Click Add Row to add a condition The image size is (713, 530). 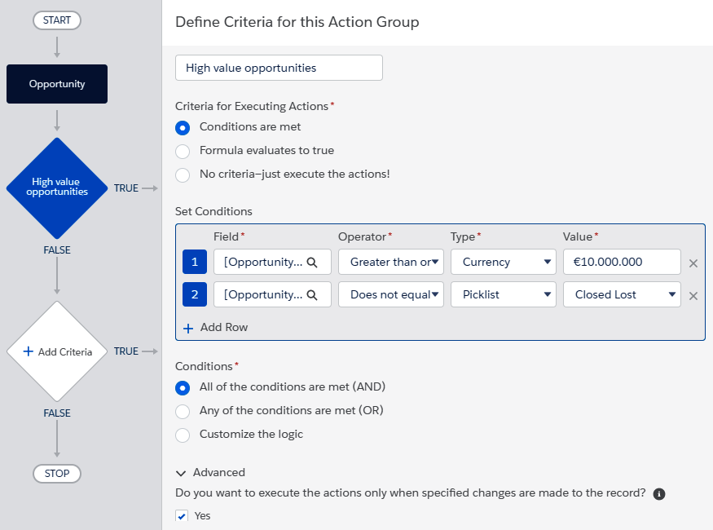216,328
